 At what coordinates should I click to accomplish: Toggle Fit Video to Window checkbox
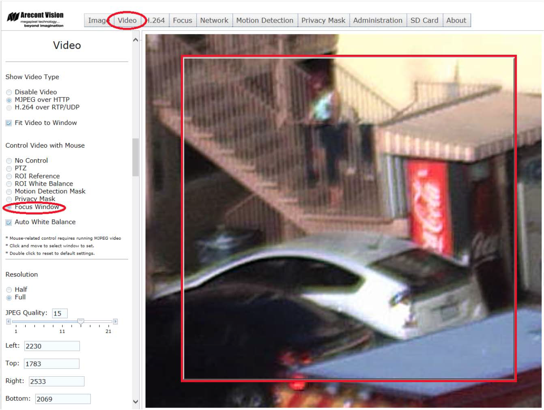pyautogui.click(x=9, y=123)
